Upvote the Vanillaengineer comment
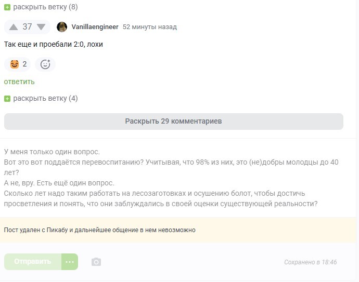 [14, 27]
